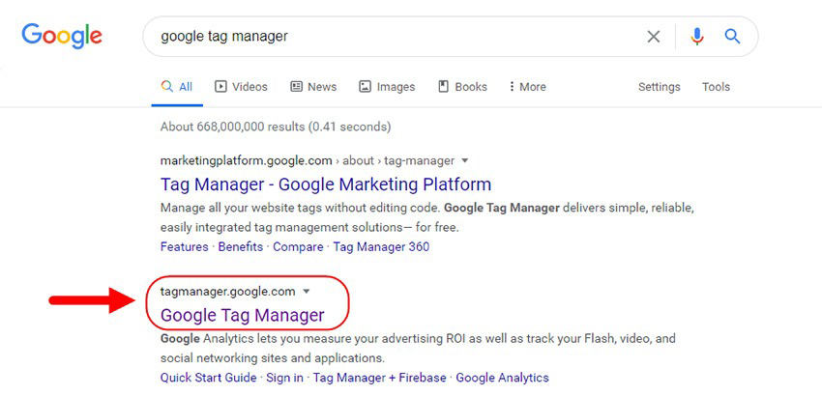Visit the Features sitelink
Image resolution: width=822 pixels, height=396 pixels.
tap(184, 246)
